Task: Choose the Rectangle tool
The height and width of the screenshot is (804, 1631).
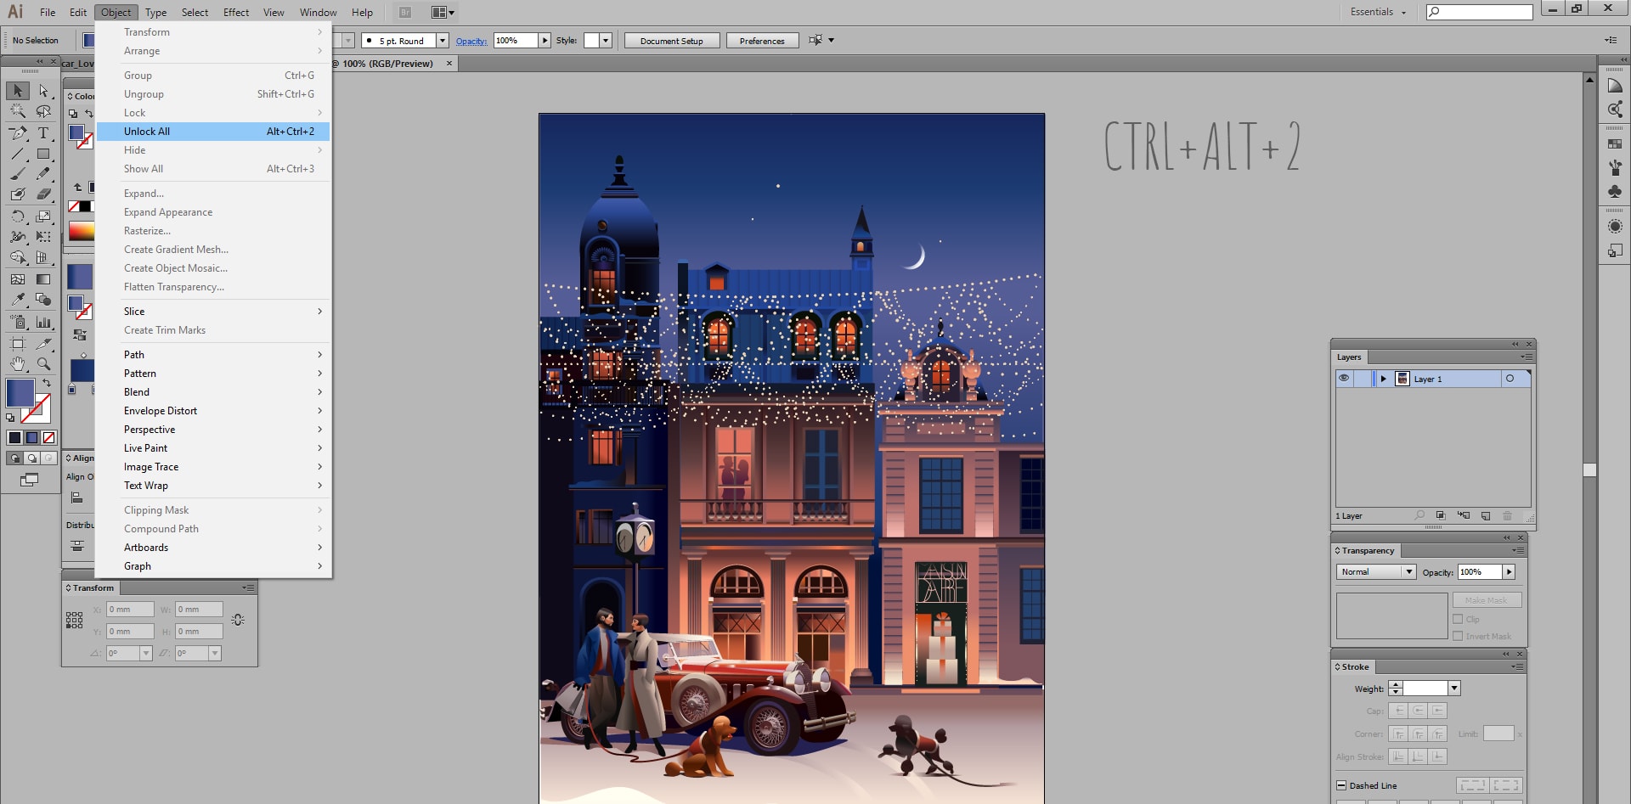Action: 43,155
